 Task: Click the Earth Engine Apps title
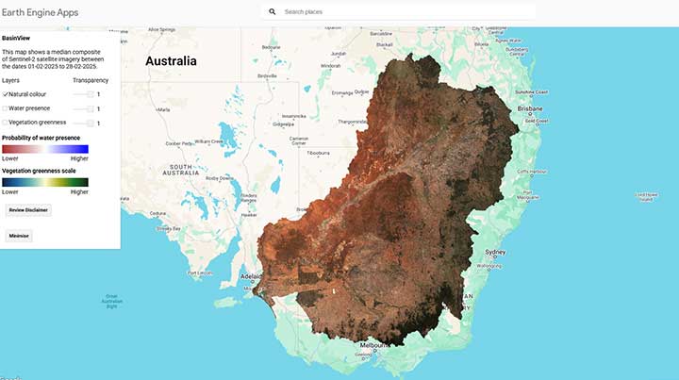pos(40,12)
